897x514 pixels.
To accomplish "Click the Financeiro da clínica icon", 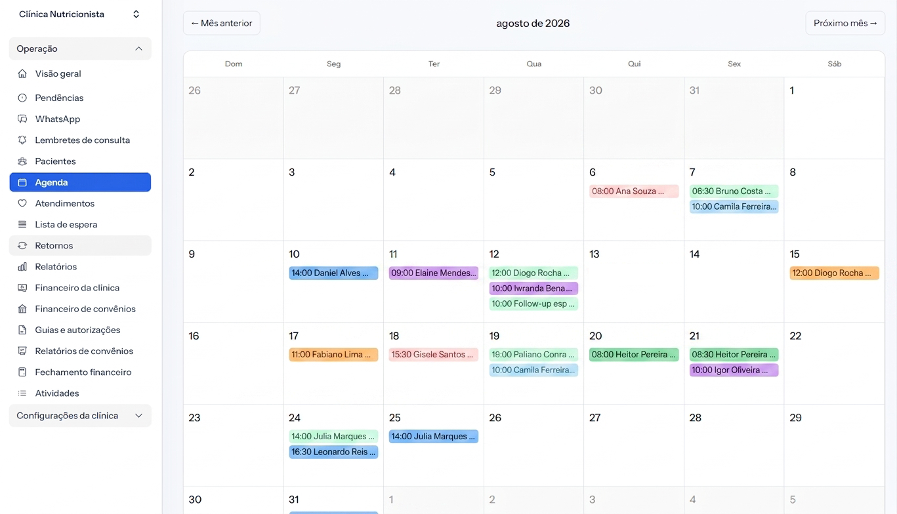I will 22,288.
